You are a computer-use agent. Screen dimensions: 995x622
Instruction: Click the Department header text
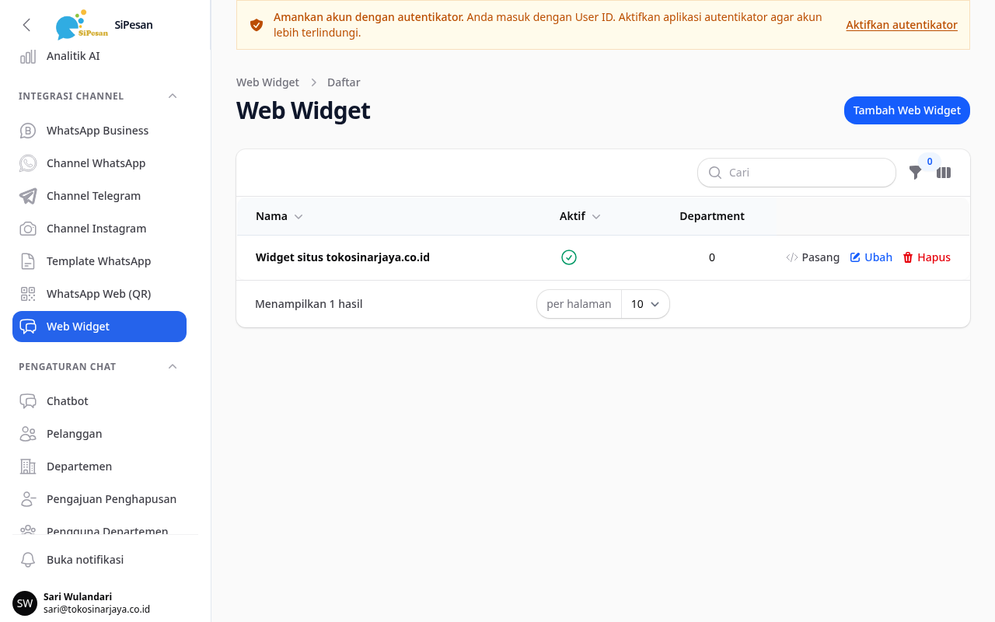[x=712, y=216]
